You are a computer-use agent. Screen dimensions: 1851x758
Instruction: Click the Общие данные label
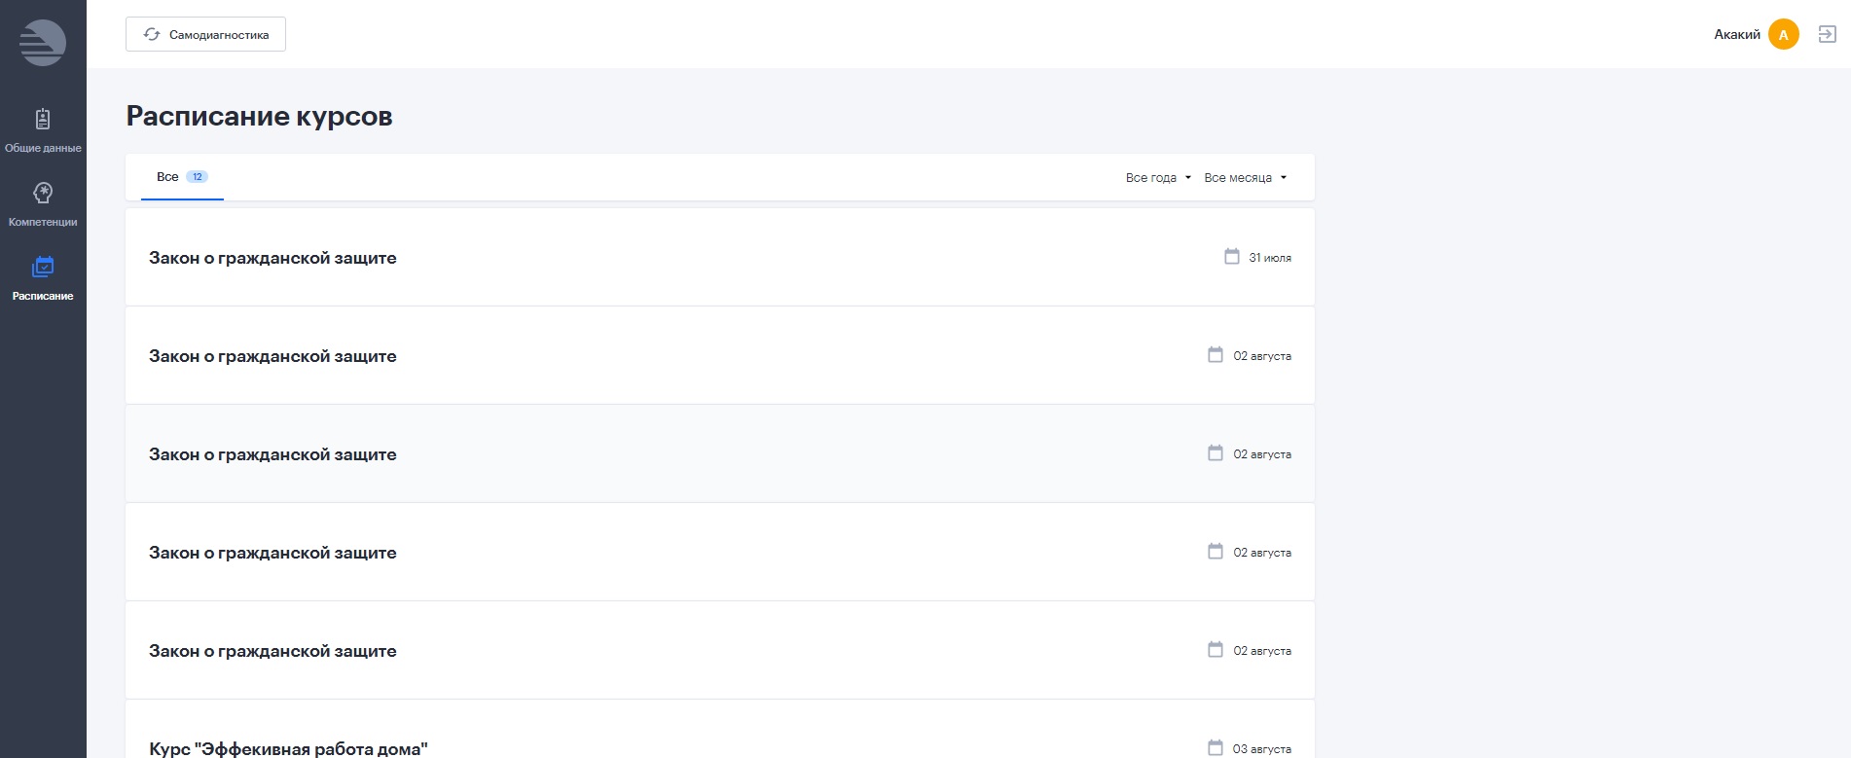(43, 148)
